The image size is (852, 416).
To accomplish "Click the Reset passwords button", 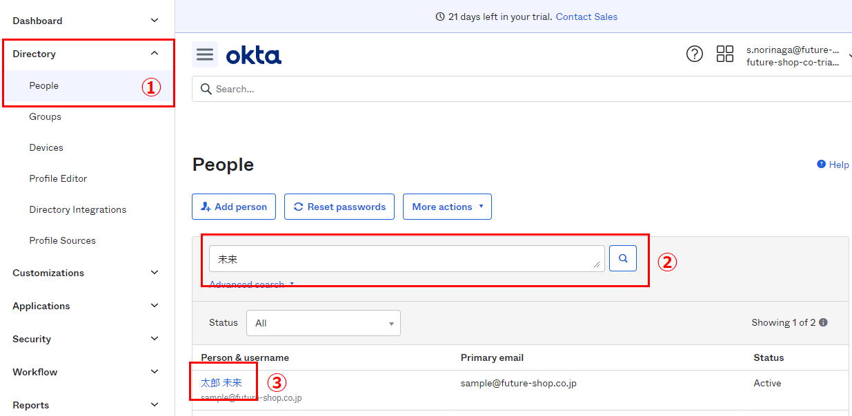I will 339,207.
